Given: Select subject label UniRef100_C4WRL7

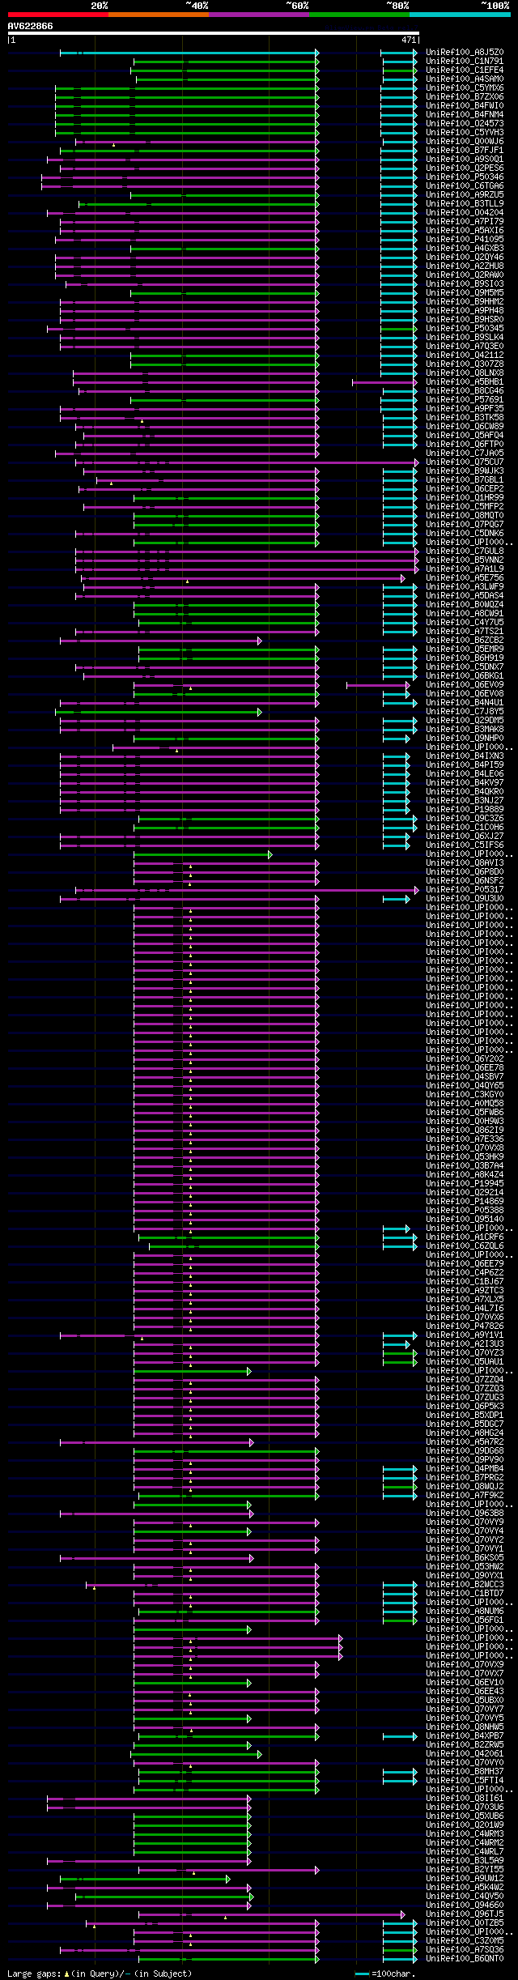Looking at the screenshot, I should point(465,1851).
